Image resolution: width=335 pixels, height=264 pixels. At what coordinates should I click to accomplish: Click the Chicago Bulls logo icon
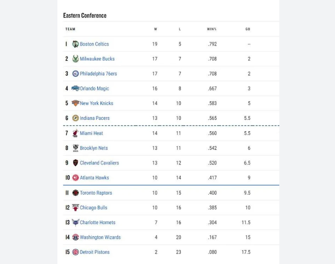[x=76, y=207]
